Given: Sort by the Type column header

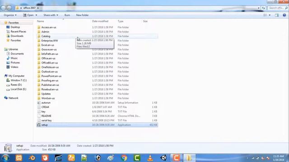Looking at the screenshot, I should [121, 21].
